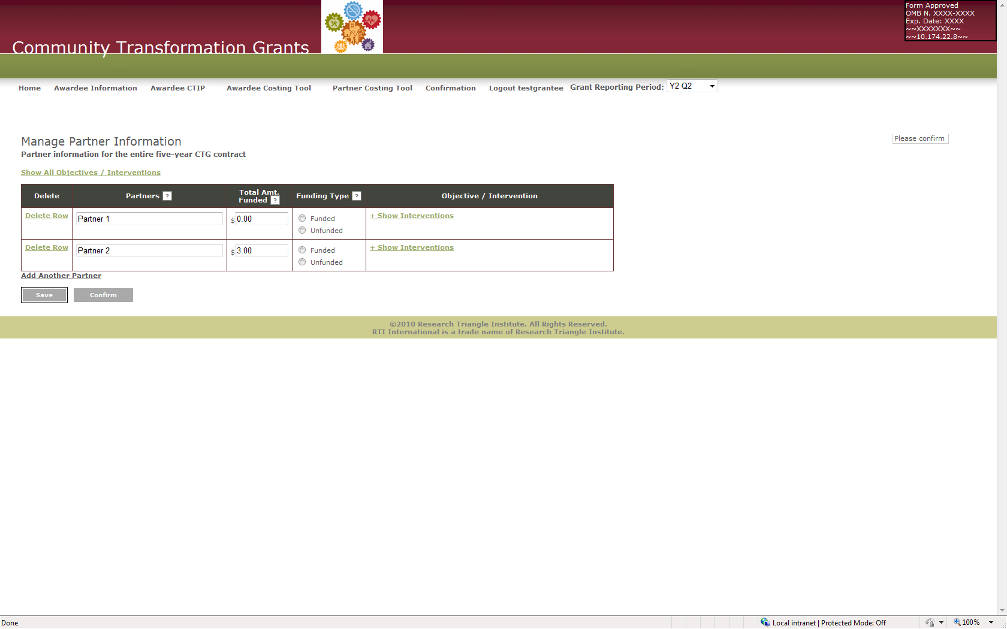Click the page scrollbar down arrow
Image resolution: width=1007 pixels, height=629 pixels.
(x=1002, y=610)
